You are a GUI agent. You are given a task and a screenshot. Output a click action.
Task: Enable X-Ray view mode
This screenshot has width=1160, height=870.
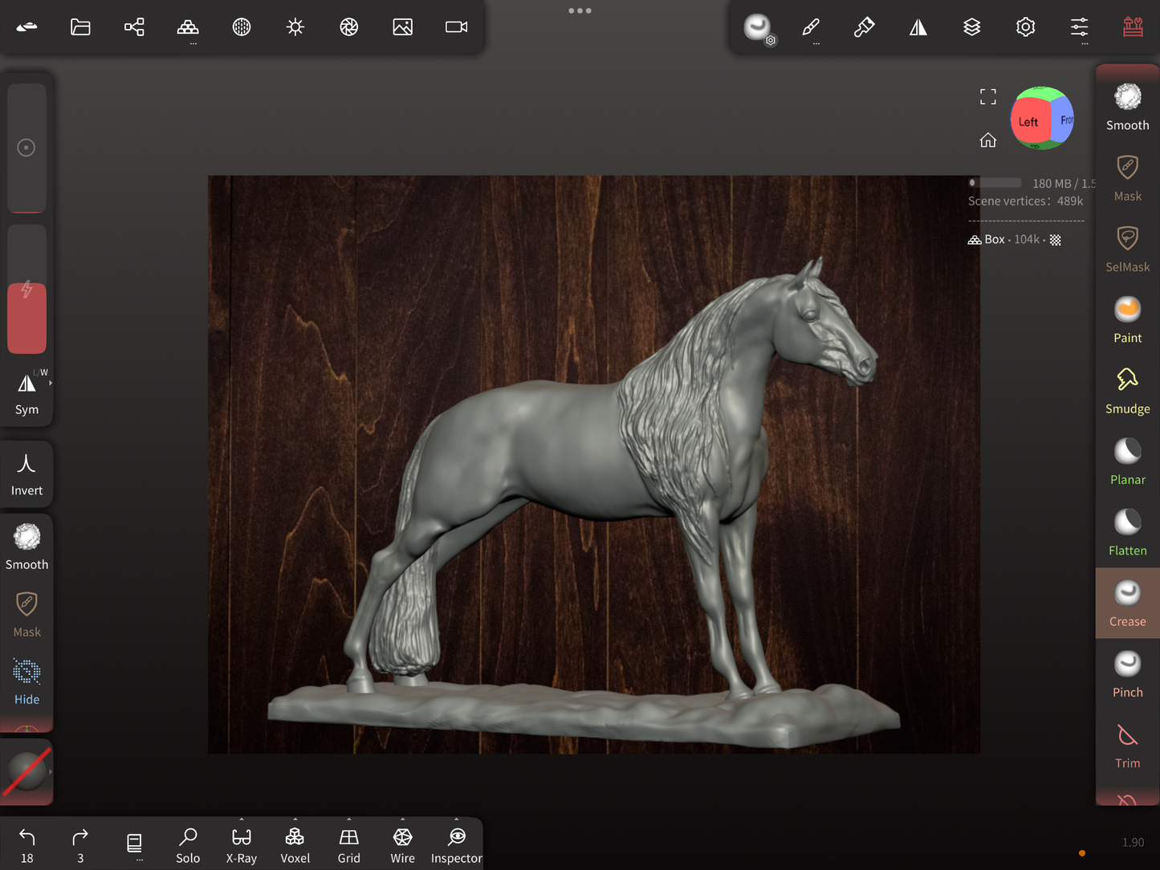tap(241, 844)
